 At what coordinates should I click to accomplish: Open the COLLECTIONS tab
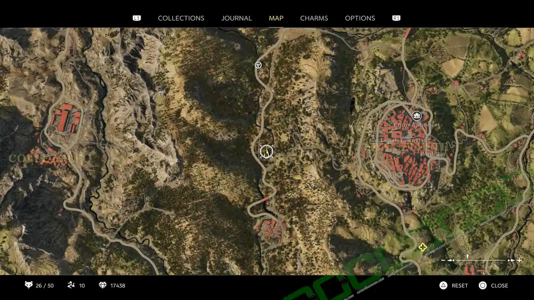click(x=181, y=18)
